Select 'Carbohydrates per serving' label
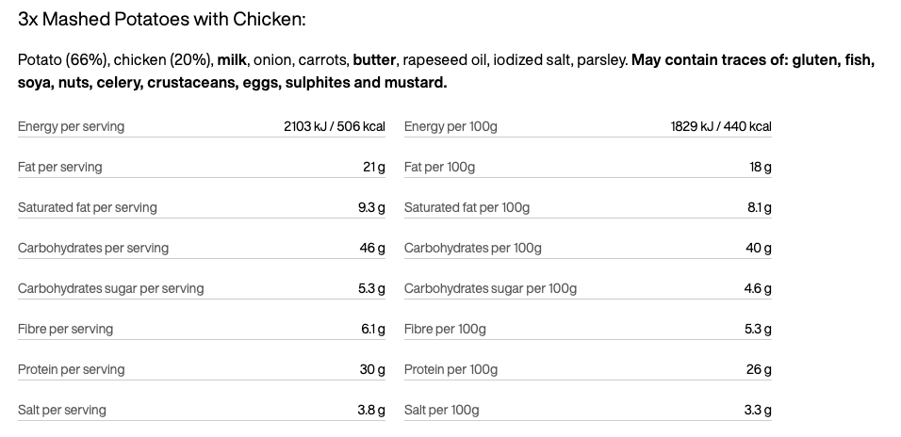 tap(93, 248)
